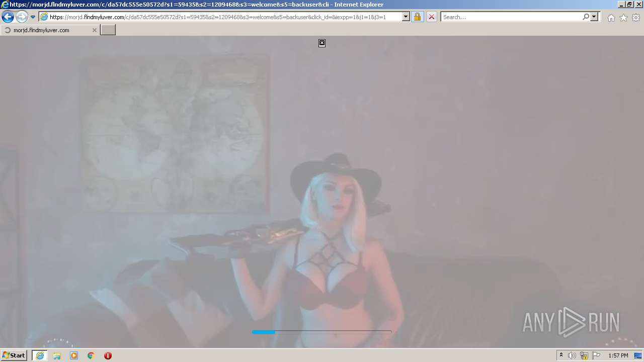Click the blue loading progress bar

pyautogui.click(x=321, y=332)
